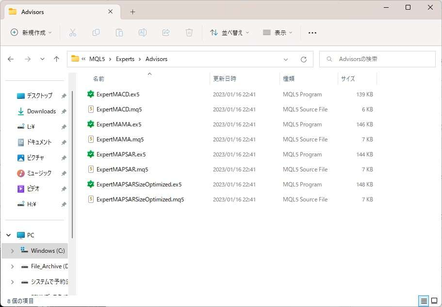Viewport: 442px width, 307px height.
Task: Open the 並べ替え sort dropdown
Action: point(229,32)
